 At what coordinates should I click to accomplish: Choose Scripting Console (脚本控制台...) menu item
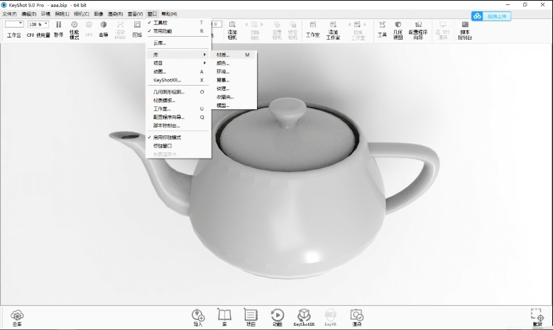tap(178, 125)
